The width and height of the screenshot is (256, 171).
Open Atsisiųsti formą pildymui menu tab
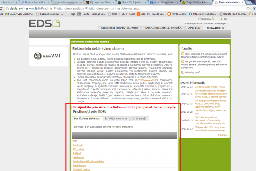pos(119,28)
